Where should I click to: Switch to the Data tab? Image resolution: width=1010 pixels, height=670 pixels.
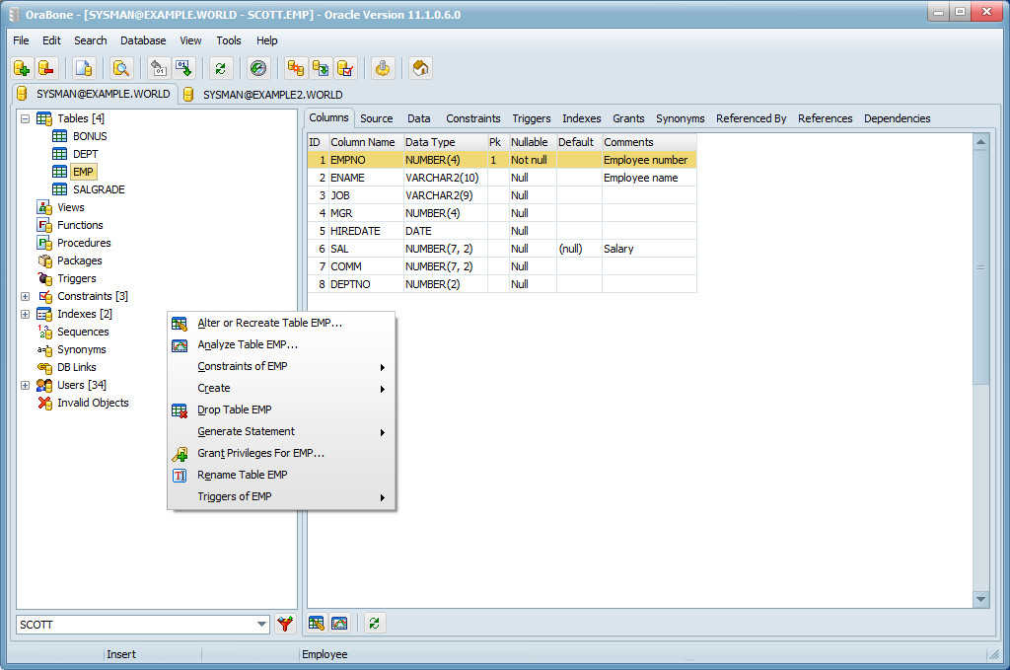[x=418, y=118]
